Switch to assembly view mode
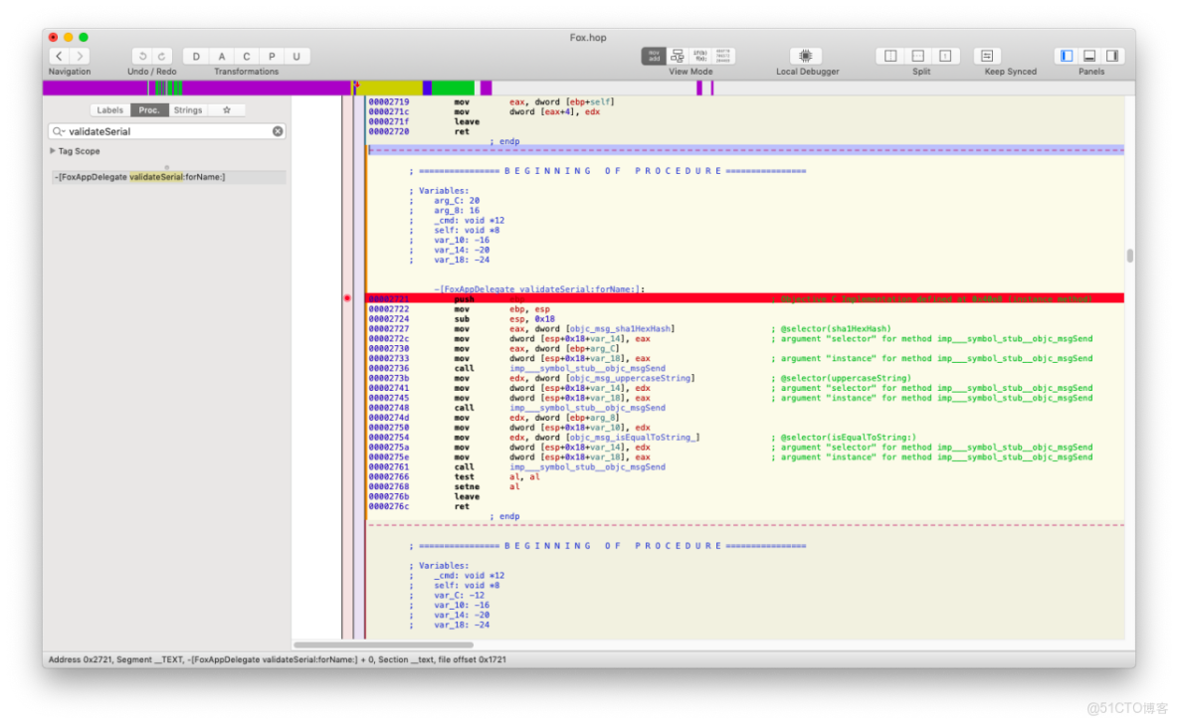Viewport: 1178px width, 724px height. pyautogui.click(x=654, y=56)
